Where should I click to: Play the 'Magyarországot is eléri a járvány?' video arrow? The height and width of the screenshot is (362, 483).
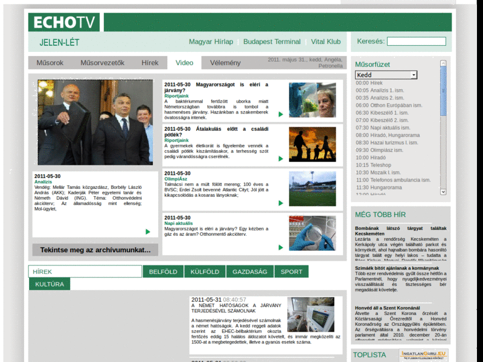tap(281, 114)
